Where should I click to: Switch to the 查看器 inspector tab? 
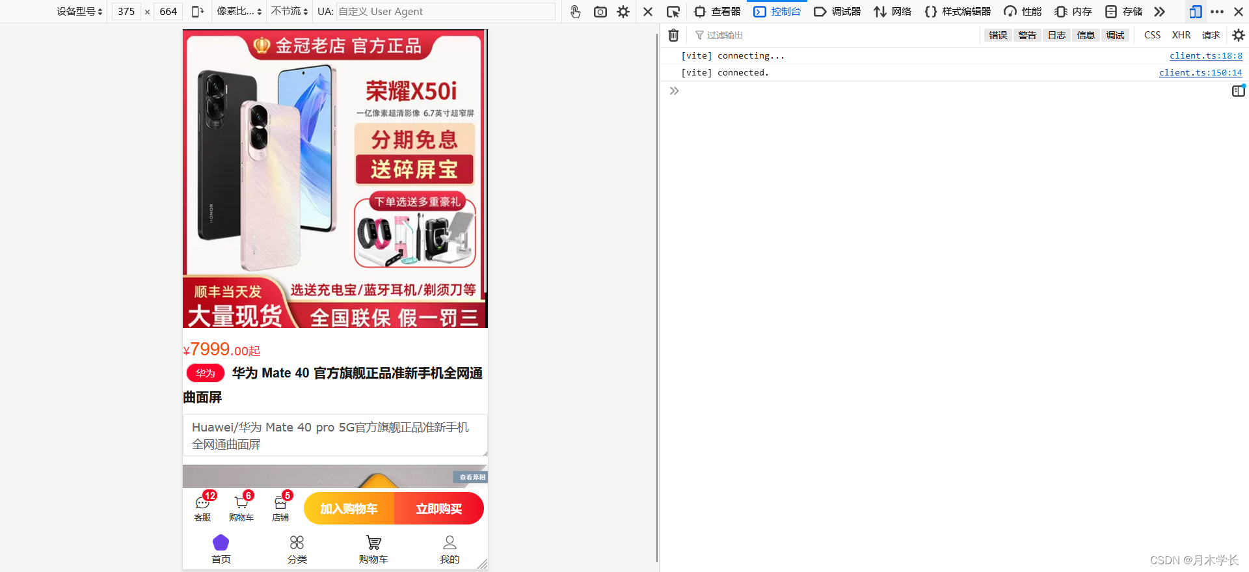718,12
